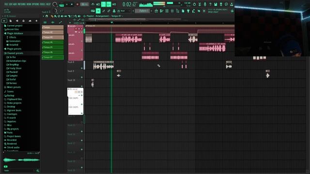
Task: Toggle the metronome icon
Action: pos(93,4)
